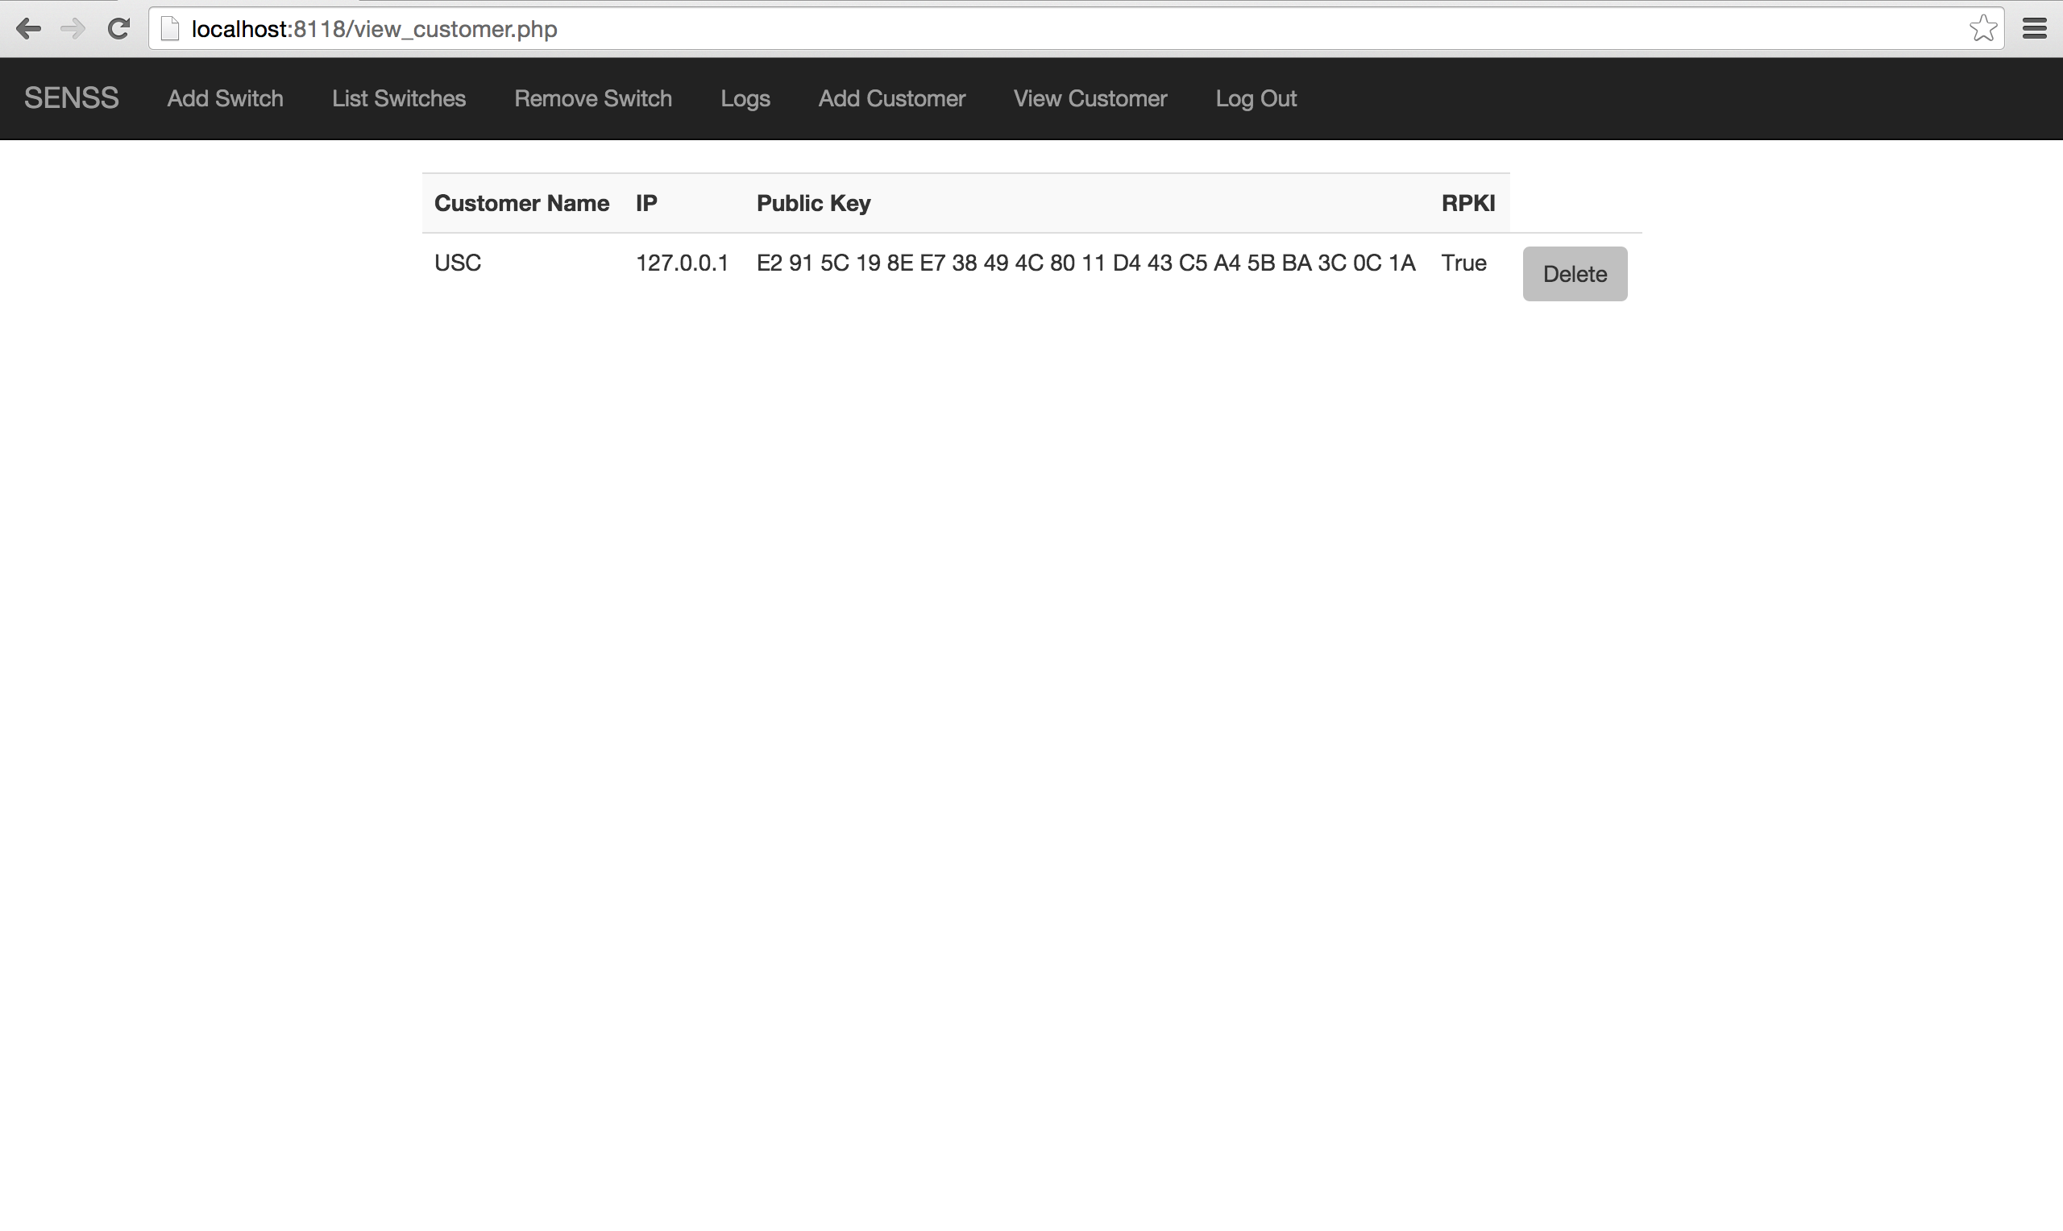
Task: Delete the USC customer
Action: click(x=1574, y=274)
